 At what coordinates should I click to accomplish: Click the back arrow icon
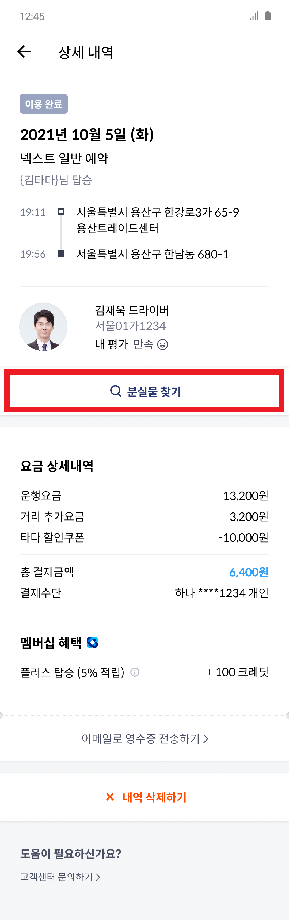point(24,52)
